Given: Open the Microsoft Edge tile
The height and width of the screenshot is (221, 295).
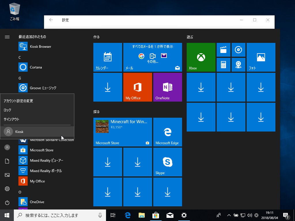Looking at the screenshot, I should pos(168,132).
